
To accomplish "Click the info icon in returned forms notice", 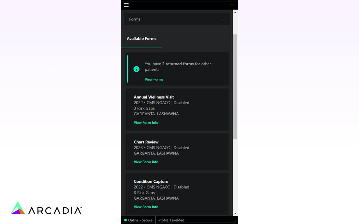I will tap(137, 69).
